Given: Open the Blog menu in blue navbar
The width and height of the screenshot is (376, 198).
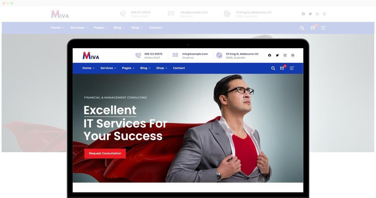Looking at the screenshot, I should 145,68.
